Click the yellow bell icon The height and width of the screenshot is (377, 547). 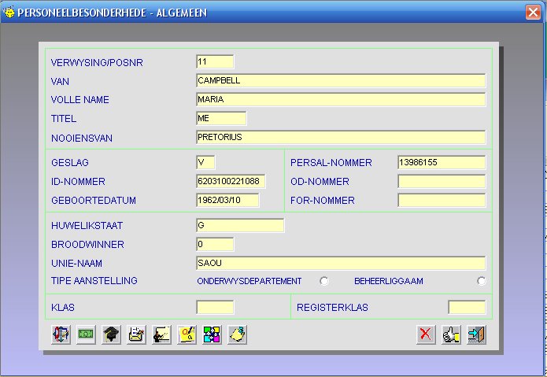click(x=238, y=334)
